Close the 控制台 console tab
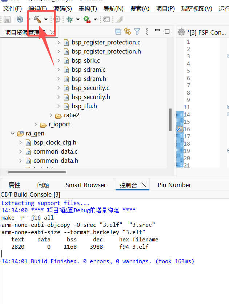This screenshot has width=229, height=304. 144,185
